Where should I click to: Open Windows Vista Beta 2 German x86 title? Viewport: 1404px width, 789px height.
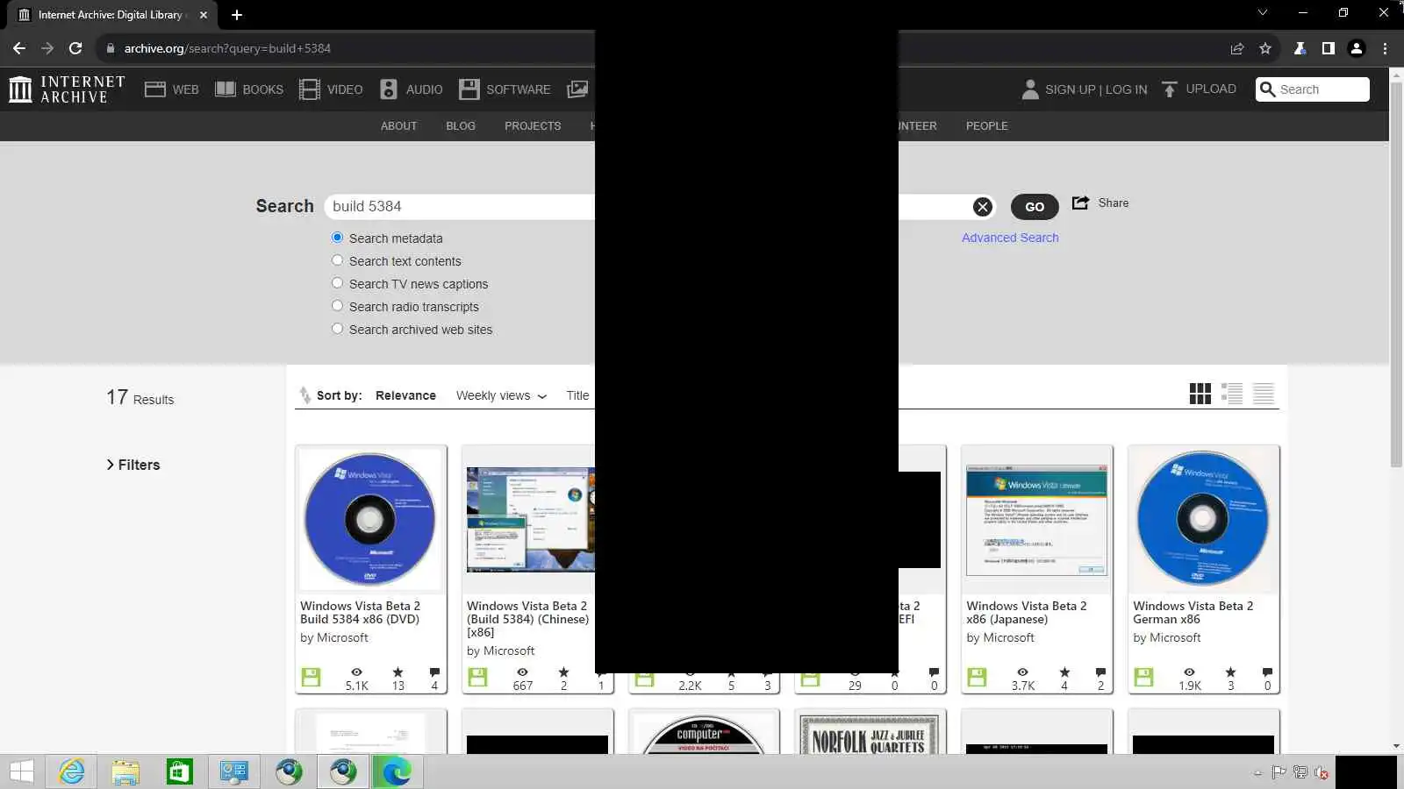coord(1193,613)
